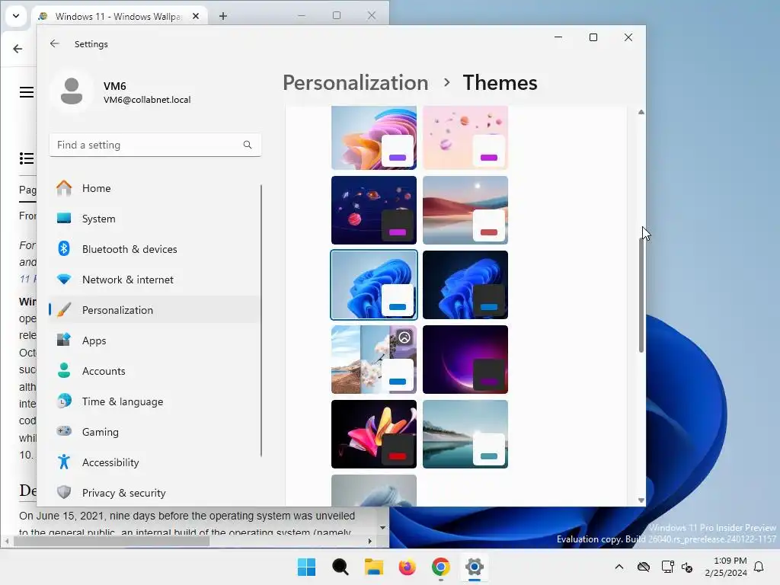Viewport: 780px width, 585px height.
Task: Open Accessibility settings
Action: click(154, 462)
